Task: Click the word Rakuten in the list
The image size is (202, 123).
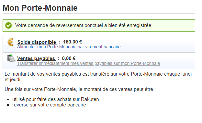Action: click(90, 99)
